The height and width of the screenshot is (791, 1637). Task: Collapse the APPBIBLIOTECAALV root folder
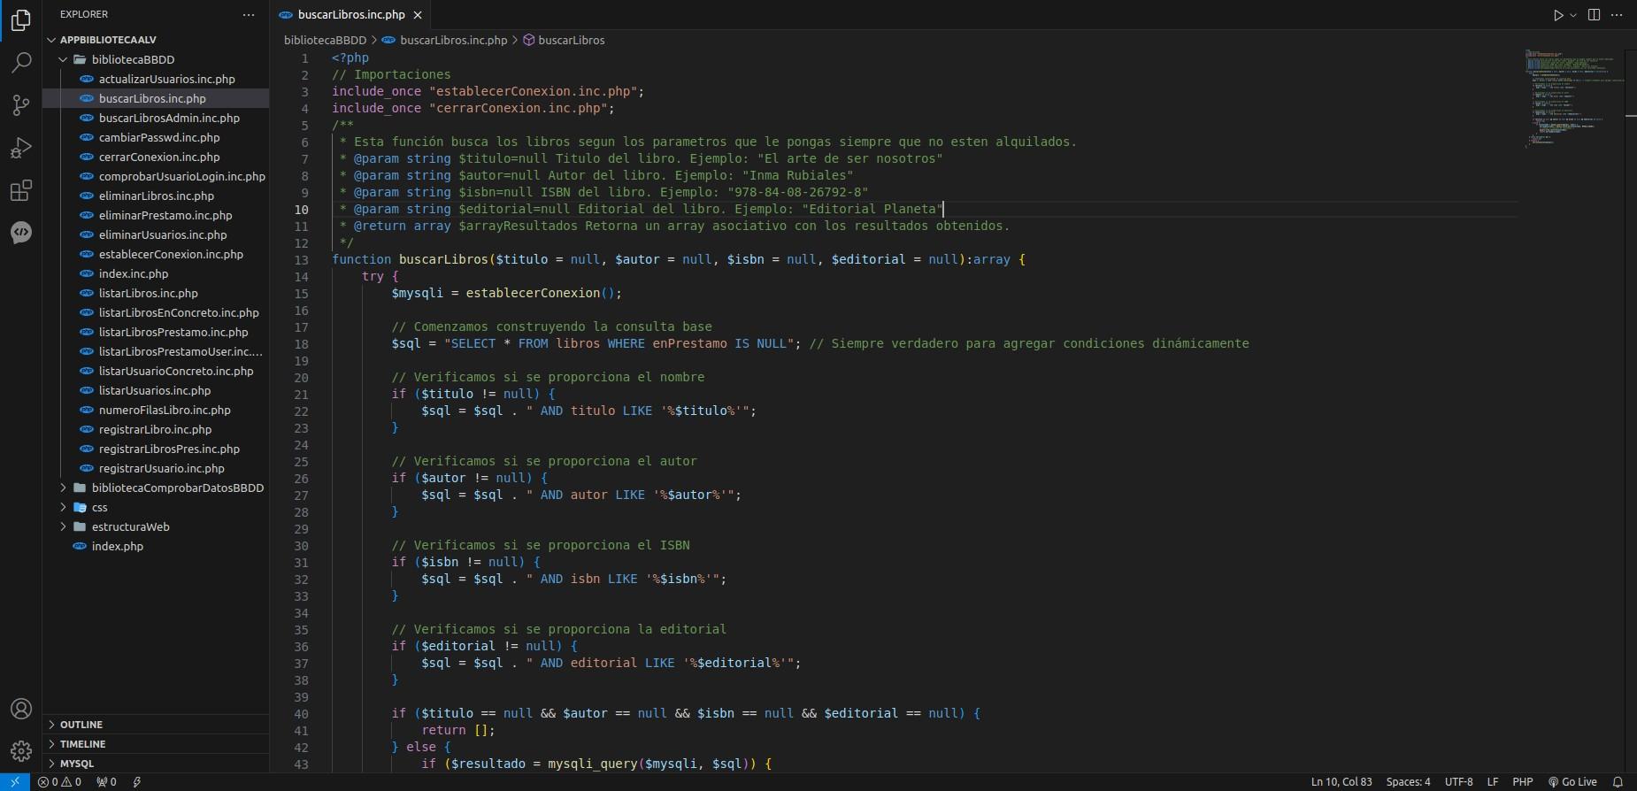pos(156,40)
